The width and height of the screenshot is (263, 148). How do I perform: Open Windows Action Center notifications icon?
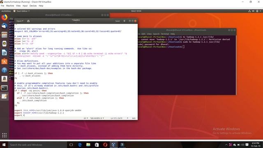247,145
